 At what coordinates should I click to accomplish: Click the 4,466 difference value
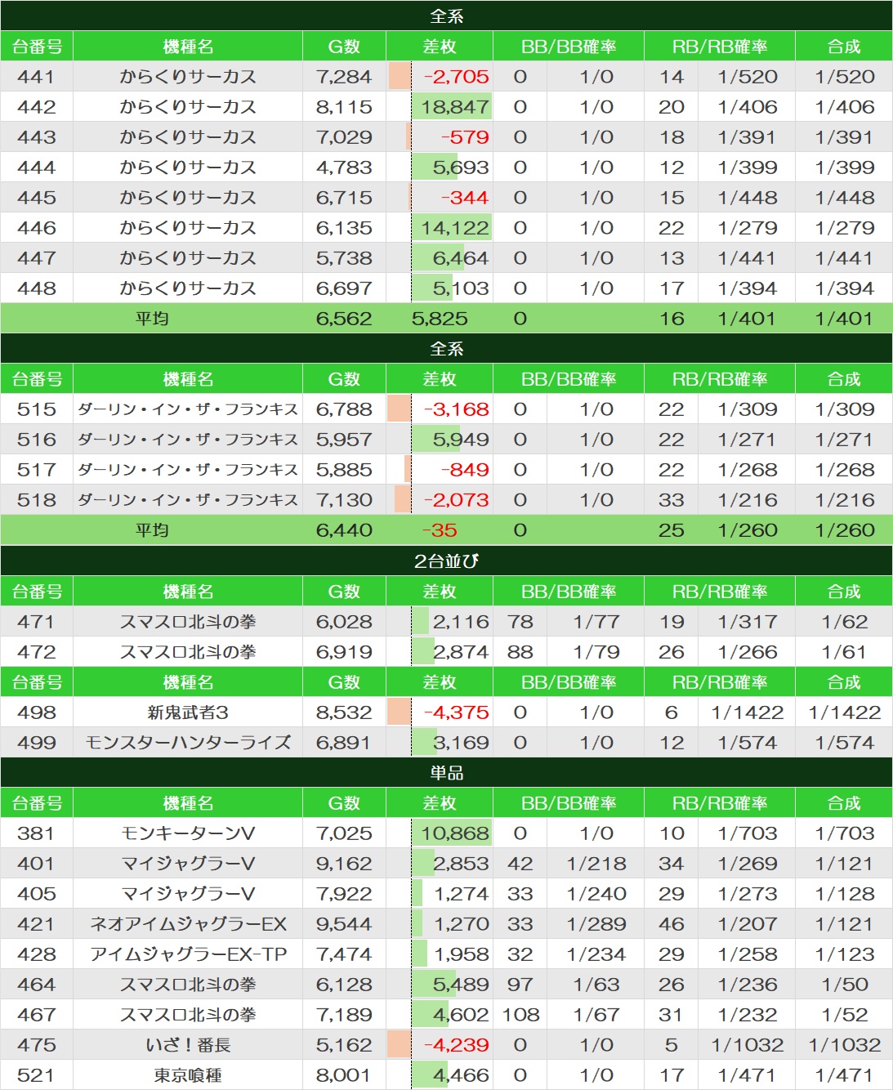(461, 1075)
